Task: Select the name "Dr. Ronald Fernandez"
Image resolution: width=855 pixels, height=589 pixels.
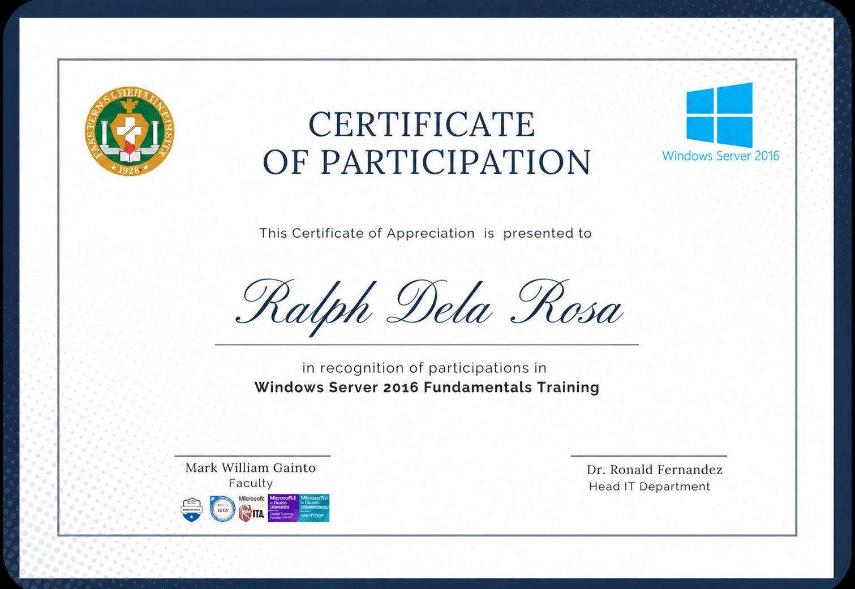Action: [x=655, y=470]
